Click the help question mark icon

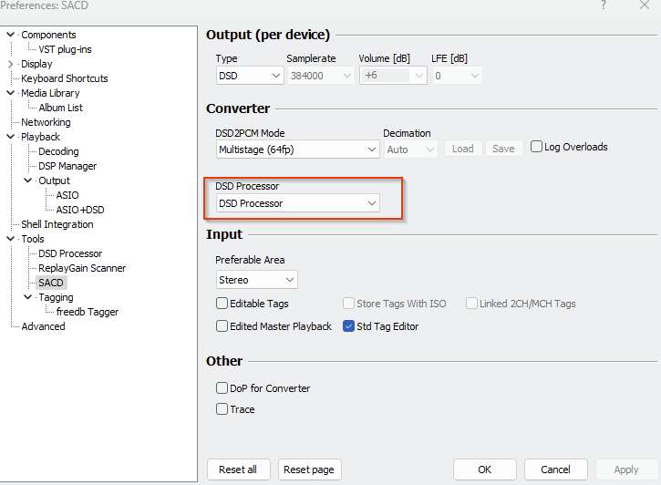point(604,6)
